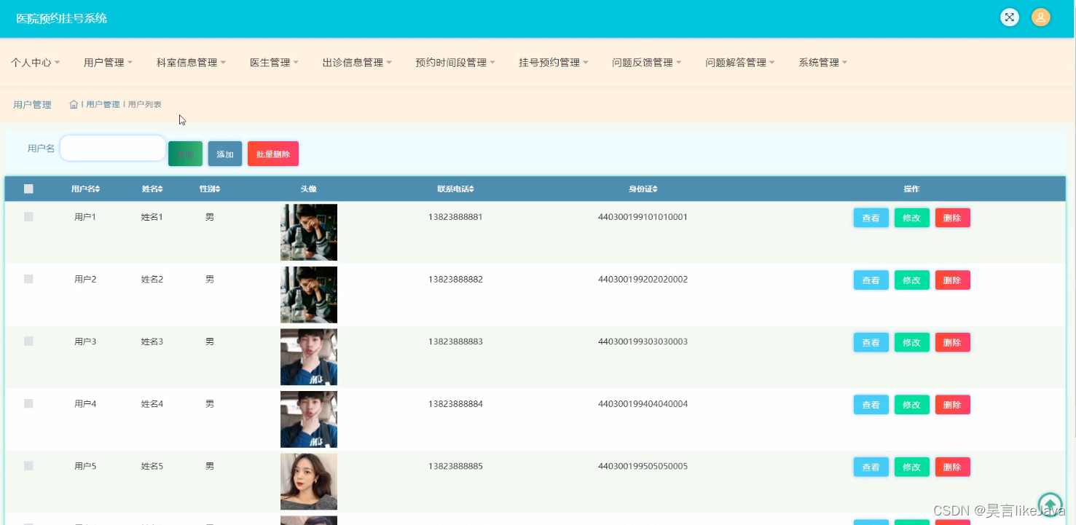Screen dimensions: 1076x525
Task: View details of 用户4 with 查看
Action: pos(871,404)
